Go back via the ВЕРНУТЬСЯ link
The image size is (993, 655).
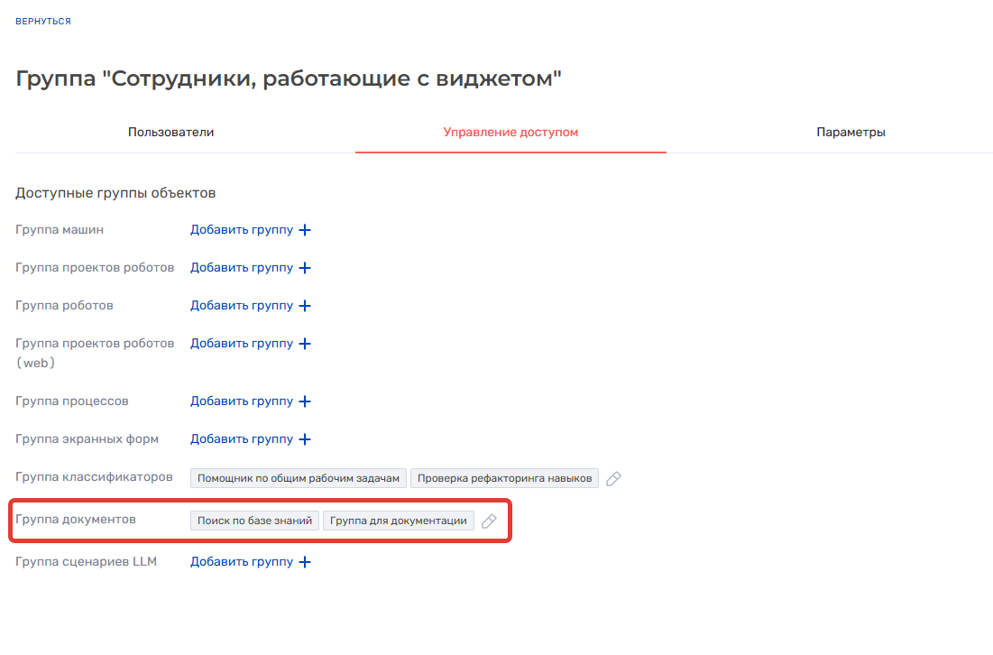click(x=43, y=21)
